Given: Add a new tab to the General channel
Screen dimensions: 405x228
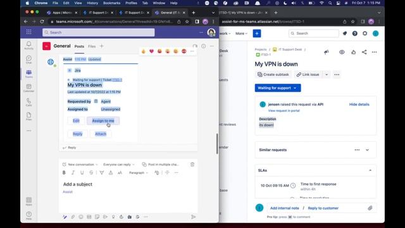Looking at the screenshot, I should [101, 46].
